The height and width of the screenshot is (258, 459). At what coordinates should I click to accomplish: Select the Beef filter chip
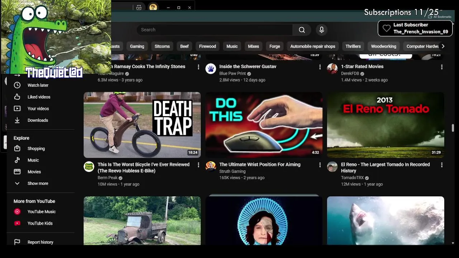click(x=184, y=46)
